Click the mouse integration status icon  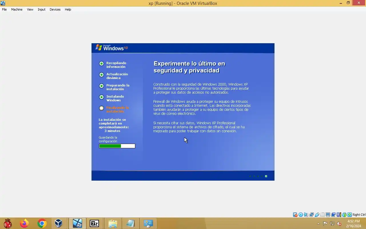click(x=344, y=215)
